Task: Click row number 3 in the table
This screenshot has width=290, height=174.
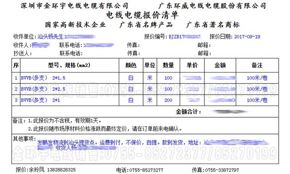Action: [16, 100]
